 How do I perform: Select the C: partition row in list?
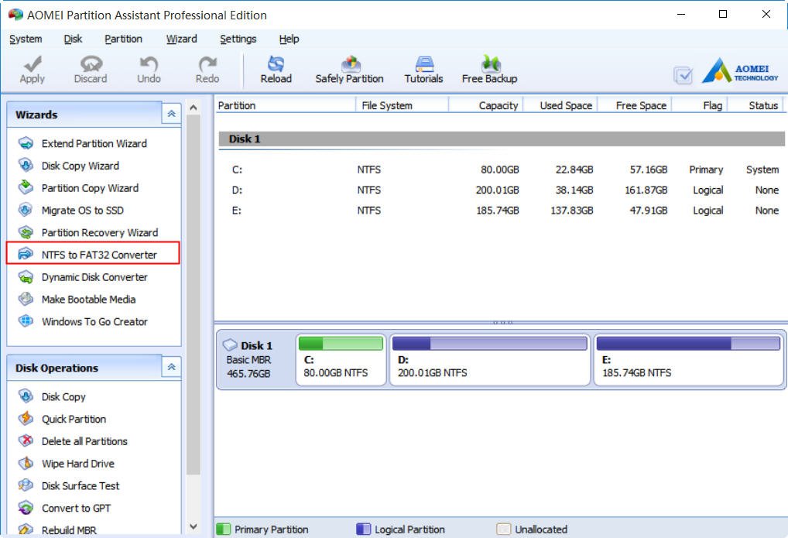tap(501, 170)
